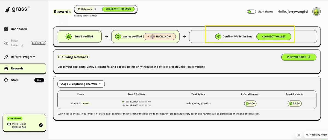Click the Store box icon
Screen dimensions: 328x140
click(6, 80)
